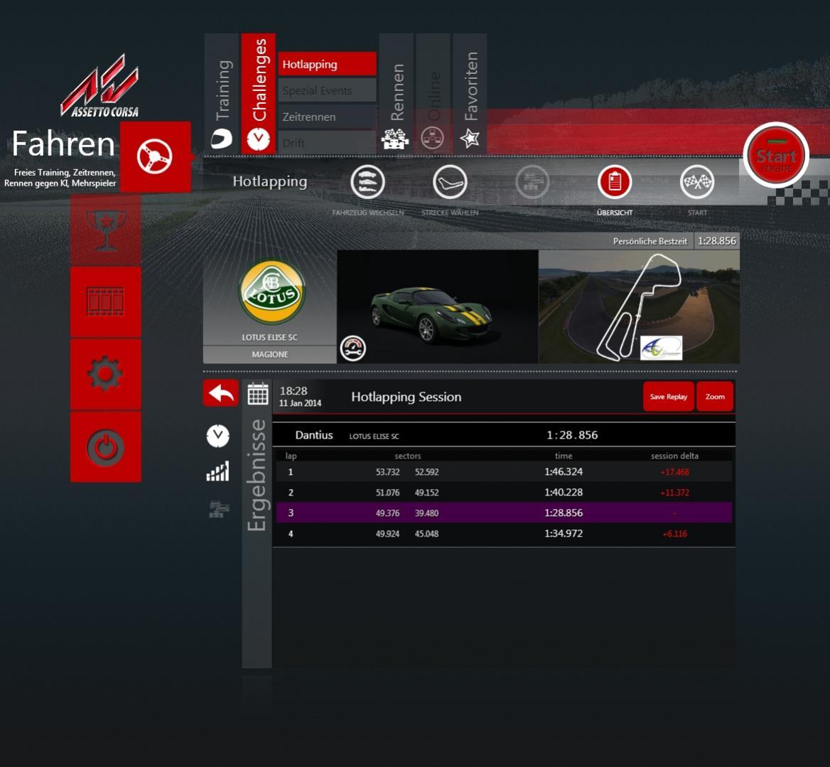Select lap 2 row with 1:40.228
The width and height of the screenshot is (830, 767).
click(x=504, y=493)
